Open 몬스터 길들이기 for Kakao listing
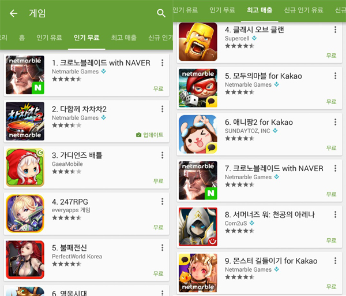The height and width of the screenshot is (296, 346). click(x=259, y=273)
